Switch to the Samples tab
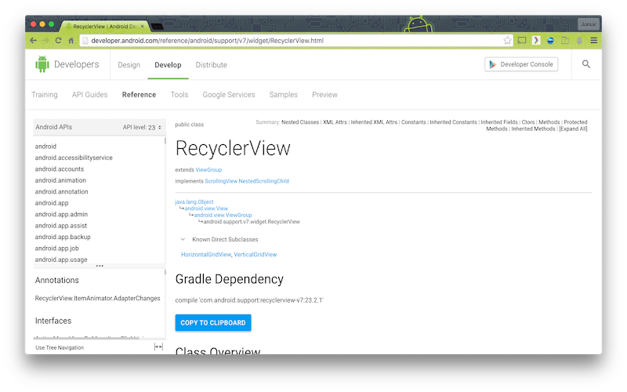627x392 pixels. point(284,95)
